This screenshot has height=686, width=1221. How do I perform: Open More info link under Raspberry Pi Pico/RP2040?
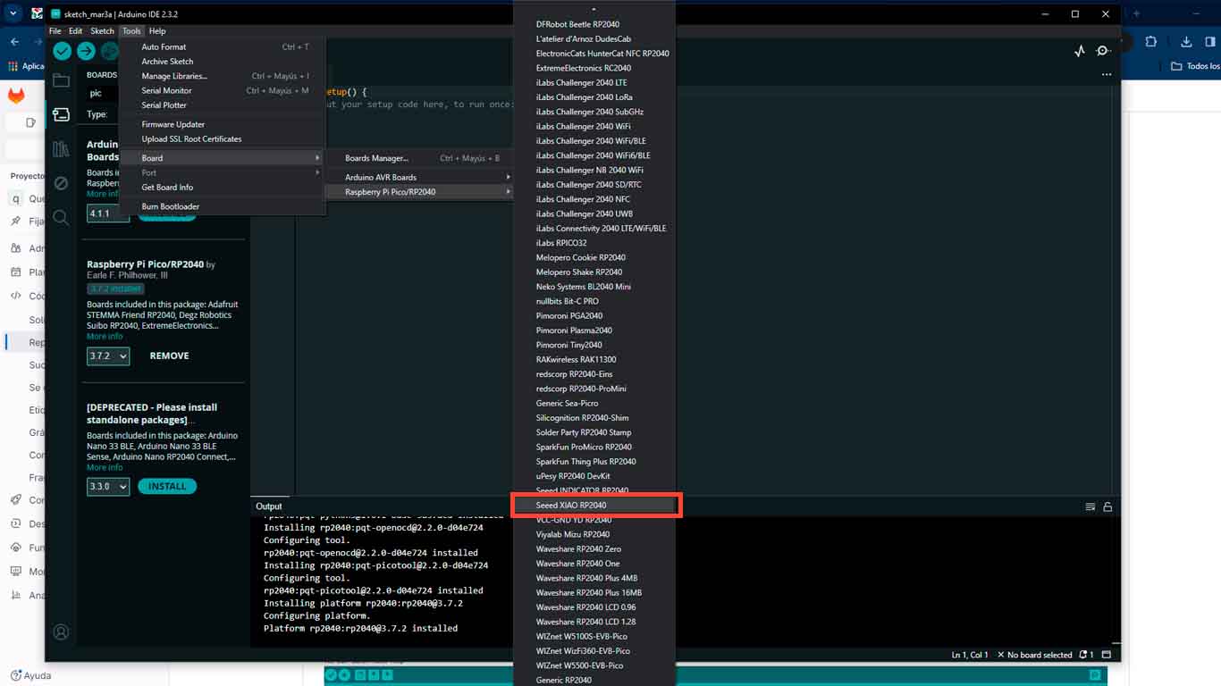[105, 337]
